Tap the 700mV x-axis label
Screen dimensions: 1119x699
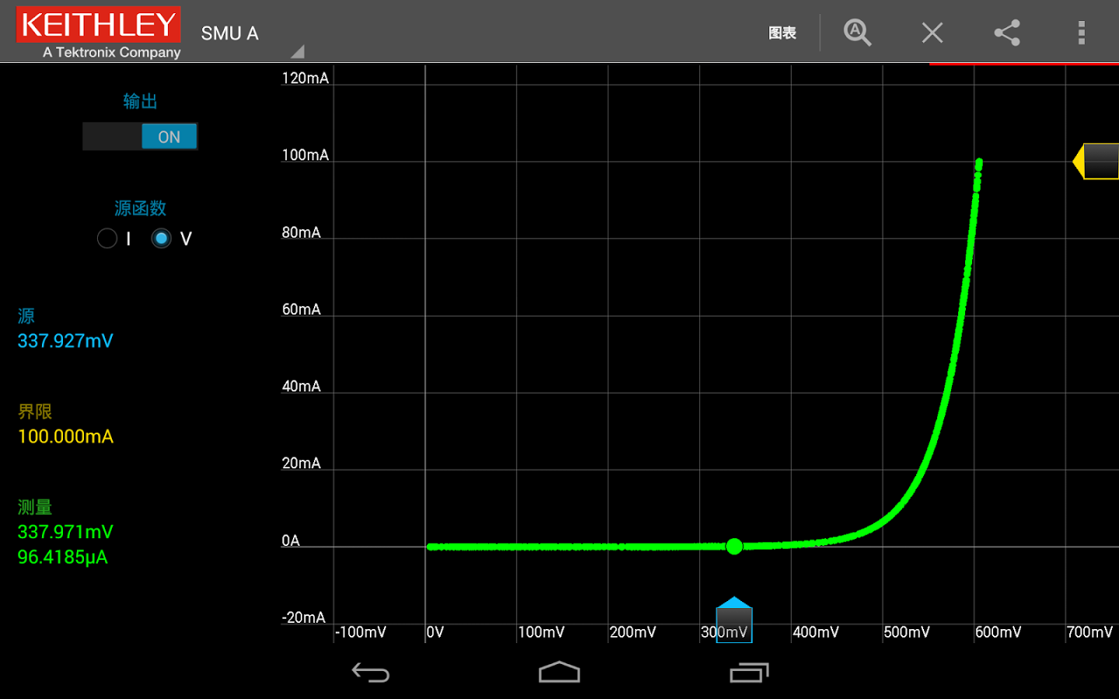coord(1089,632)
